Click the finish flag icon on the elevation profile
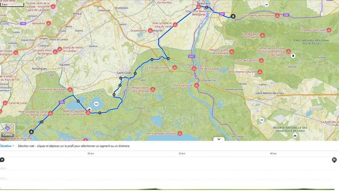Image resolution: width=339 pixels, height=192 pixels. point(334,160)
